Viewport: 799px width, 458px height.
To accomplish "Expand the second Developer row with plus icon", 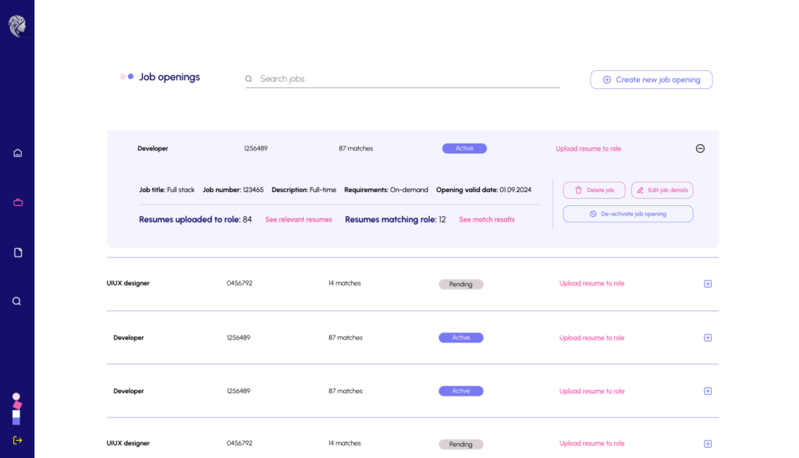I will [x=708, y=338].
